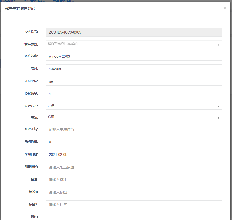
Task: Click the arrow of the 来源 dropdown
Action: click(x=218, y=118)
